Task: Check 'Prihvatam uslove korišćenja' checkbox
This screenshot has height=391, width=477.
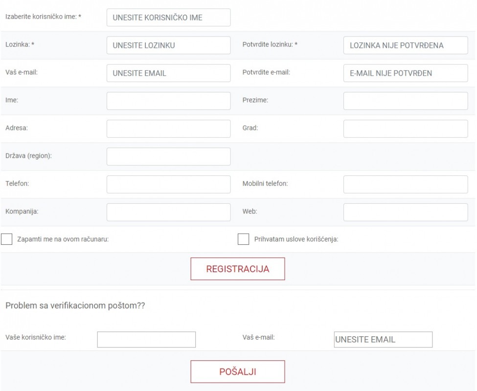Action: point(243,239)
